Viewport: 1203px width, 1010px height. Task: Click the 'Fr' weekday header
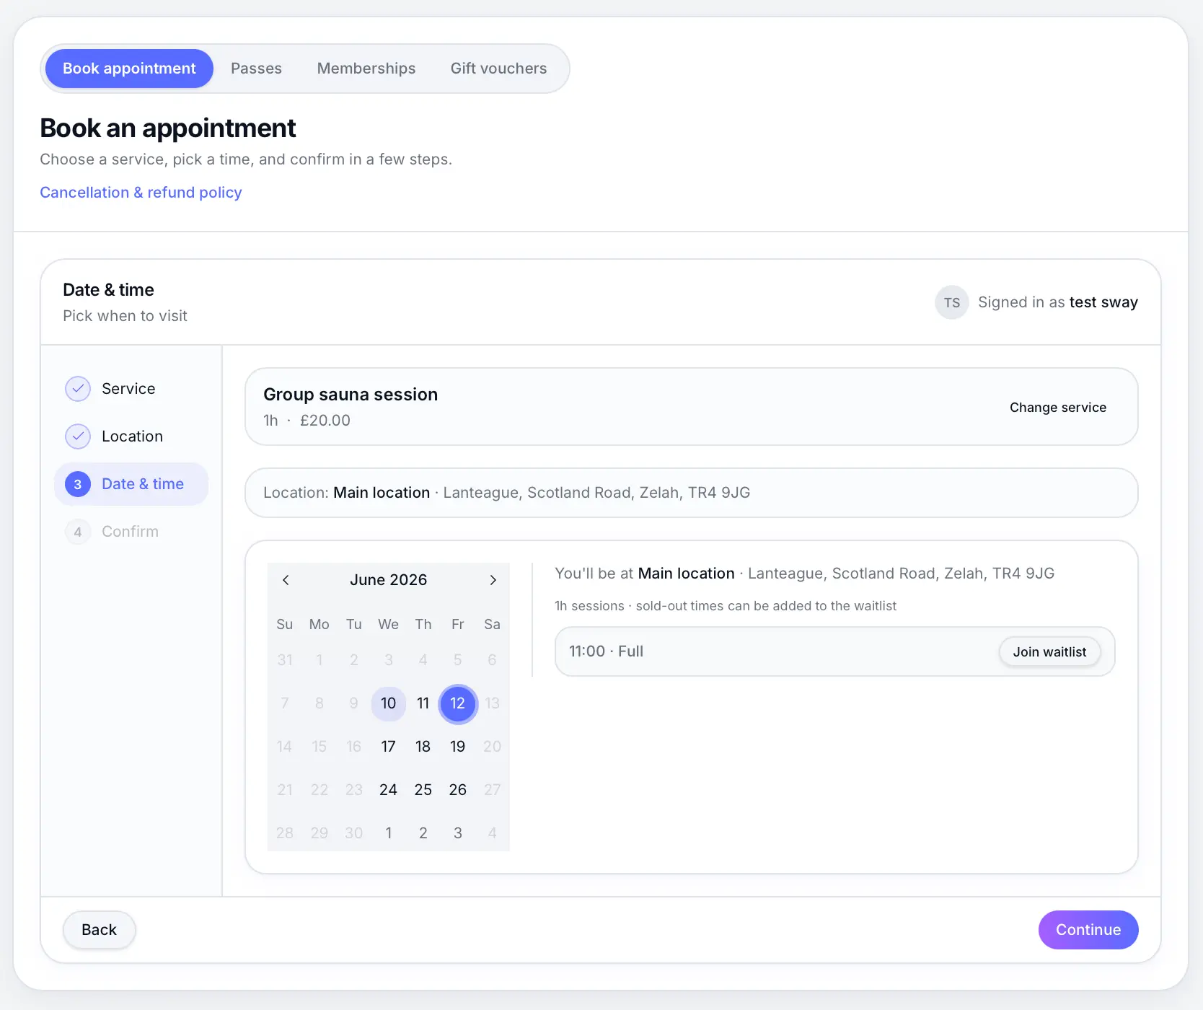pyautogui.click(x=457, y=624)
